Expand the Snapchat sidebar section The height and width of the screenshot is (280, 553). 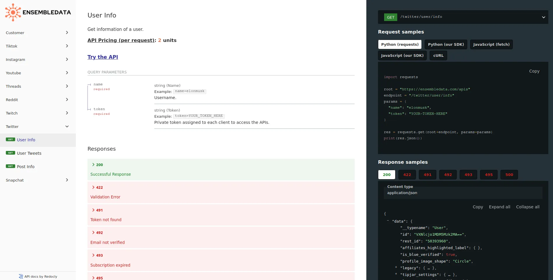38,180
